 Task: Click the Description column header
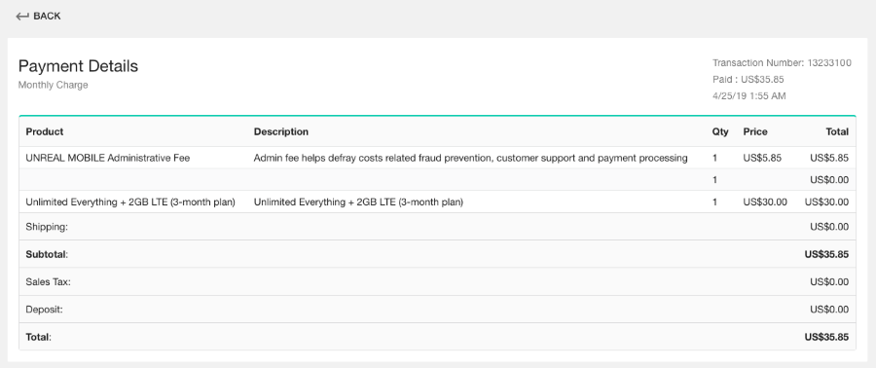click(281, 131)
